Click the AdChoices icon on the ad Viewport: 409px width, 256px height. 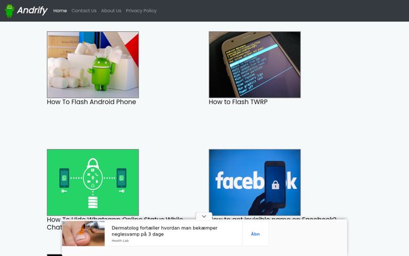(x=64, y=223)
